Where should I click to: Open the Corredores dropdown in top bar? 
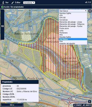tap(29, 3)
